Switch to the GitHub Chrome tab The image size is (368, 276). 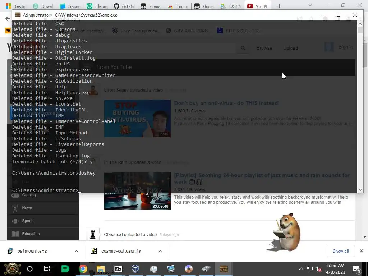coord(124,6)
